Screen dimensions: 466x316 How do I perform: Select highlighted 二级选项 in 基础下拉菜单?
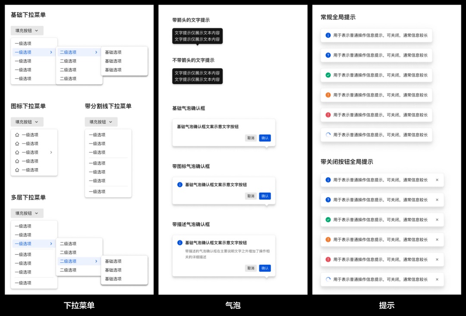pos(79,52)
